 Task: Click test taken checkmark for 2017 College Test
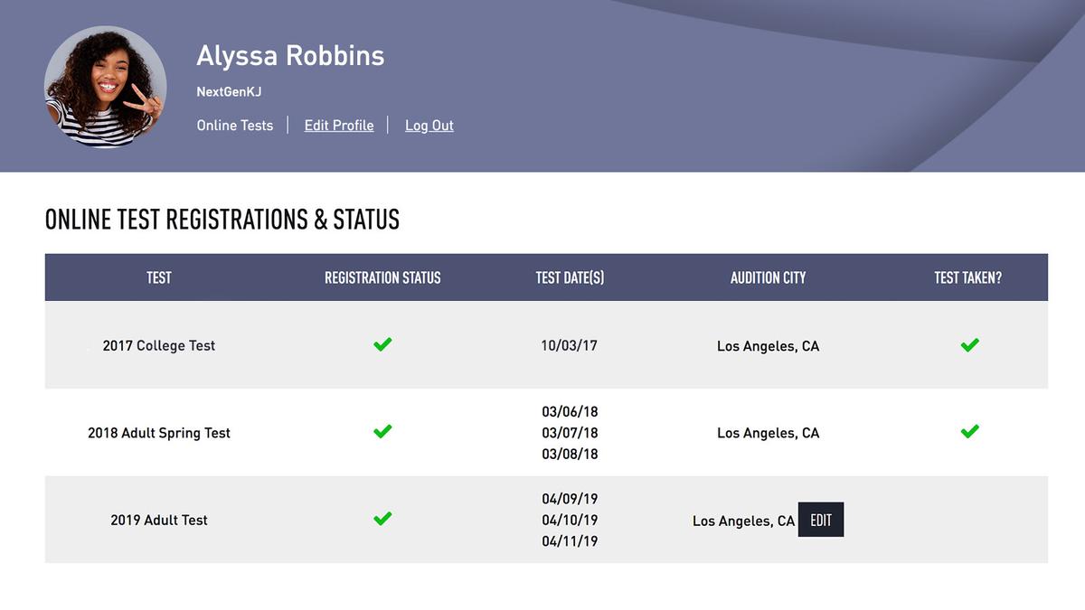[x=970, y=344]
